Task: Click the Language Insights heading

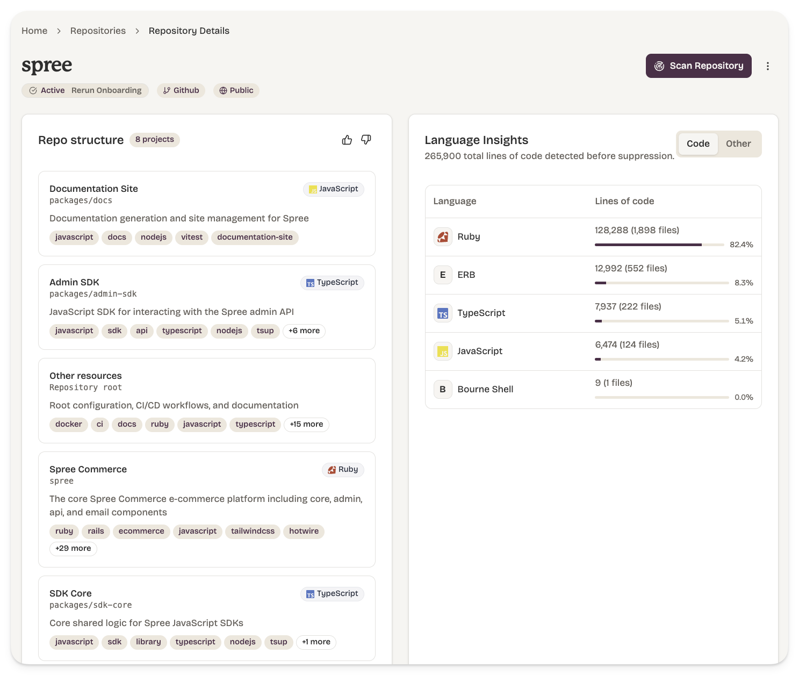Action: pos(476,140)
